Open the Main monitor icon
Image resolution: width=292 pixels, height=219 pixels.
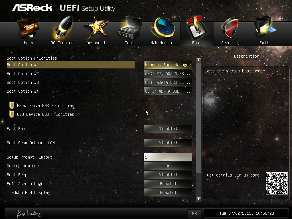28,28
